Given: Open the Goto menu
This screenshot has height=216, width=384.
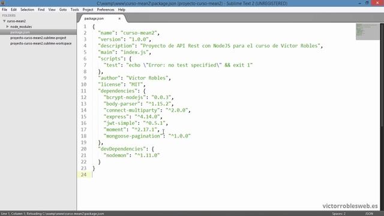Looking at the screenshot, I should pos(63,10).
